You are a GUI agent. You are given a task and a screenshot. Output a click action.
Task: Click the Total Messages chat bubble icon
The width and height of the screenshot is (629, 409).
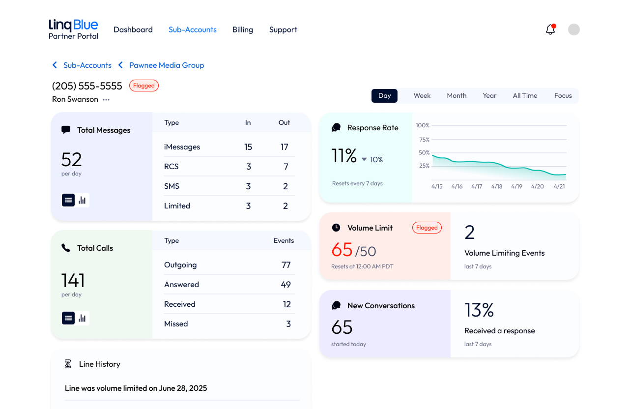[x=66, y=130]
